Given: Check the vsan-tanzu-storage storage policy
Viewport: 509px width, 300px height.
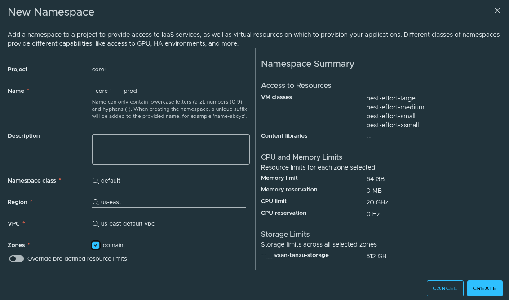Looking at the screenshot, I should [266, 254].
